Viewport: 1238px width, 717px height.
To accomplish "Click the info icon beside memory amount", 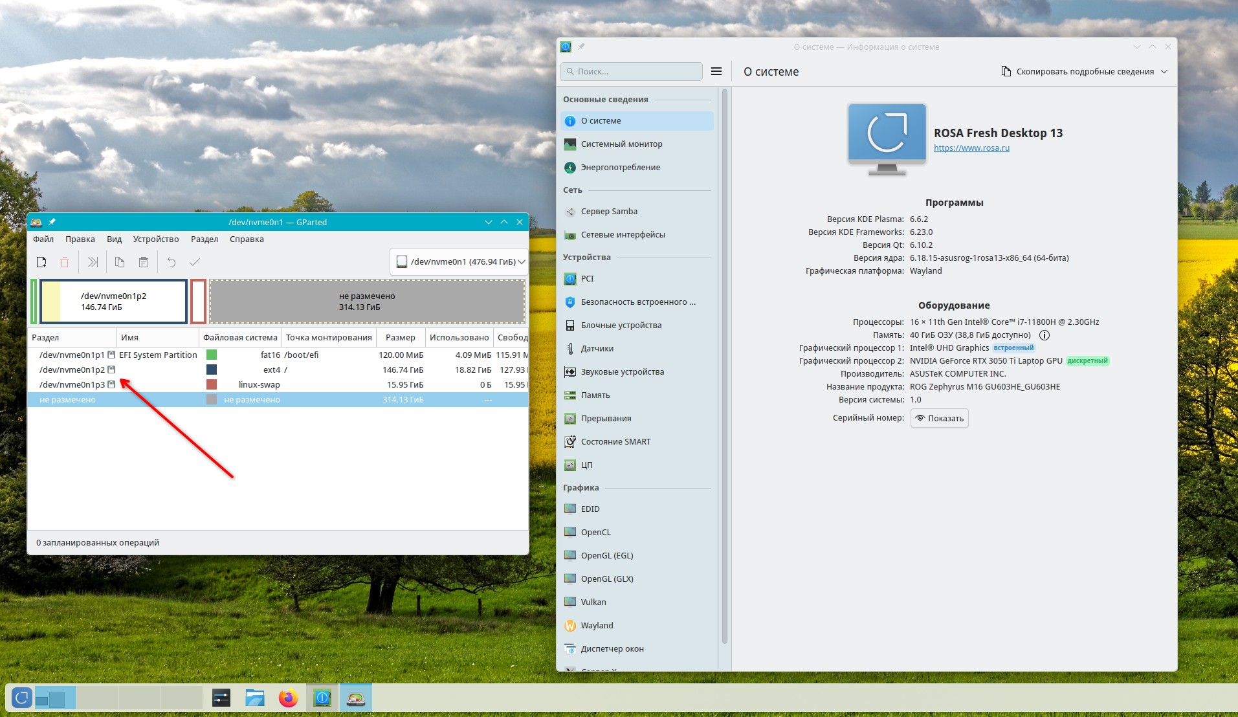I will [x=1044, y=335].
